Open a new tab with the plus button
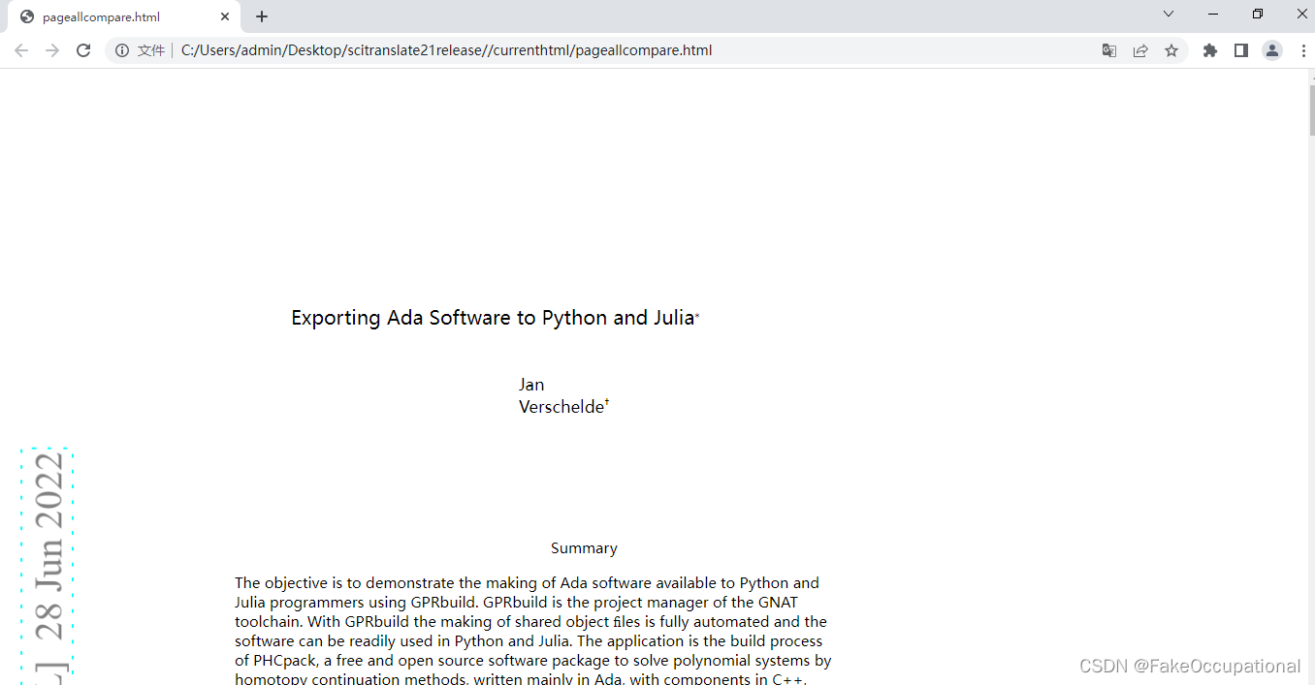 [262, 16]
